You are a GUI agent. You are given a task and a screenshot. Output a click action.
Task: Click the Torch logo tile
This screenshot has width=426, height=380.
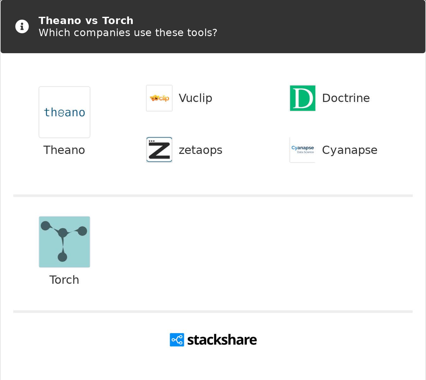click(x=64, y=242)
